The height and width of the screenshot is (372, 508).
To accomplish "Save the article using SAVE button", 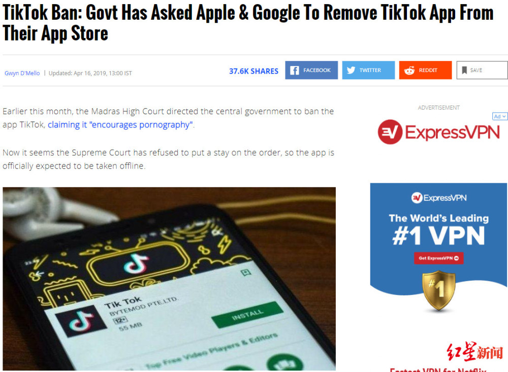I will (x=482, y=70).
